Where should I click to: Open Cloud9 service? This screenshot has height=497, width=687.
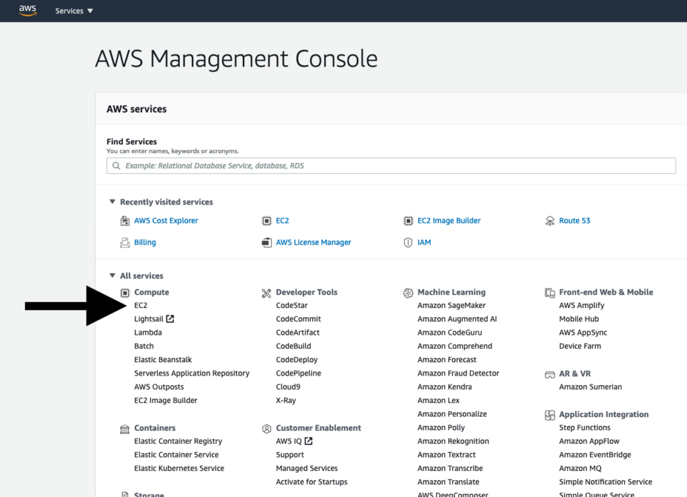[288, 386]
